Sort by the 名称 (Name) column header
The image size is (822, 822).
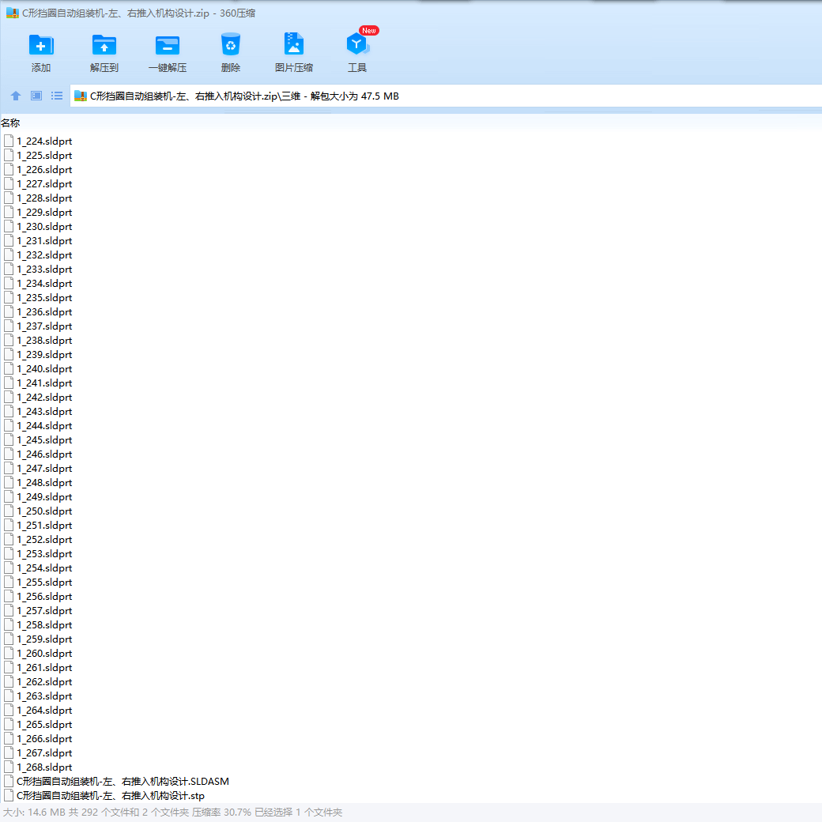(x=10, y=123)
